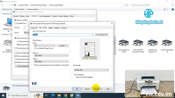The image size is (175, 98).
Task: Click the active Control Panel taskbar icon
Action: [78, 96]
